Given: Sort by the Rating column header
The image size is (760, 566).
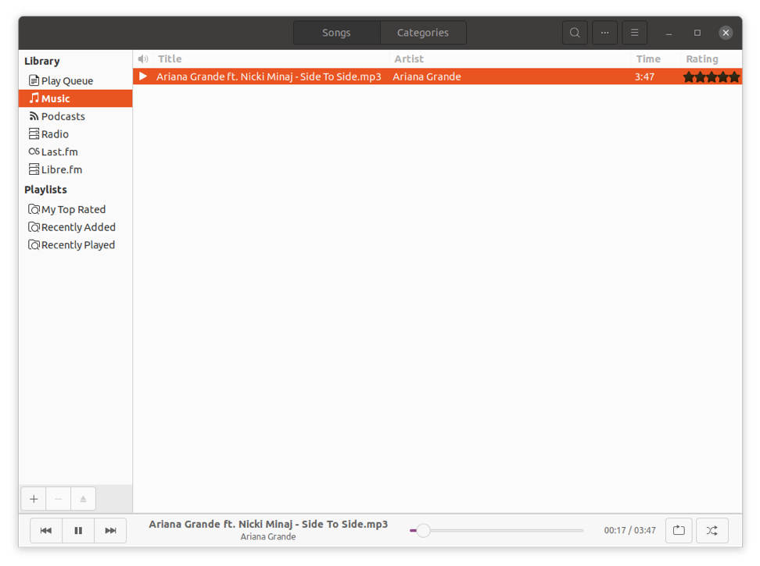Looking at the screenshot, I should (x=712, y=59).
